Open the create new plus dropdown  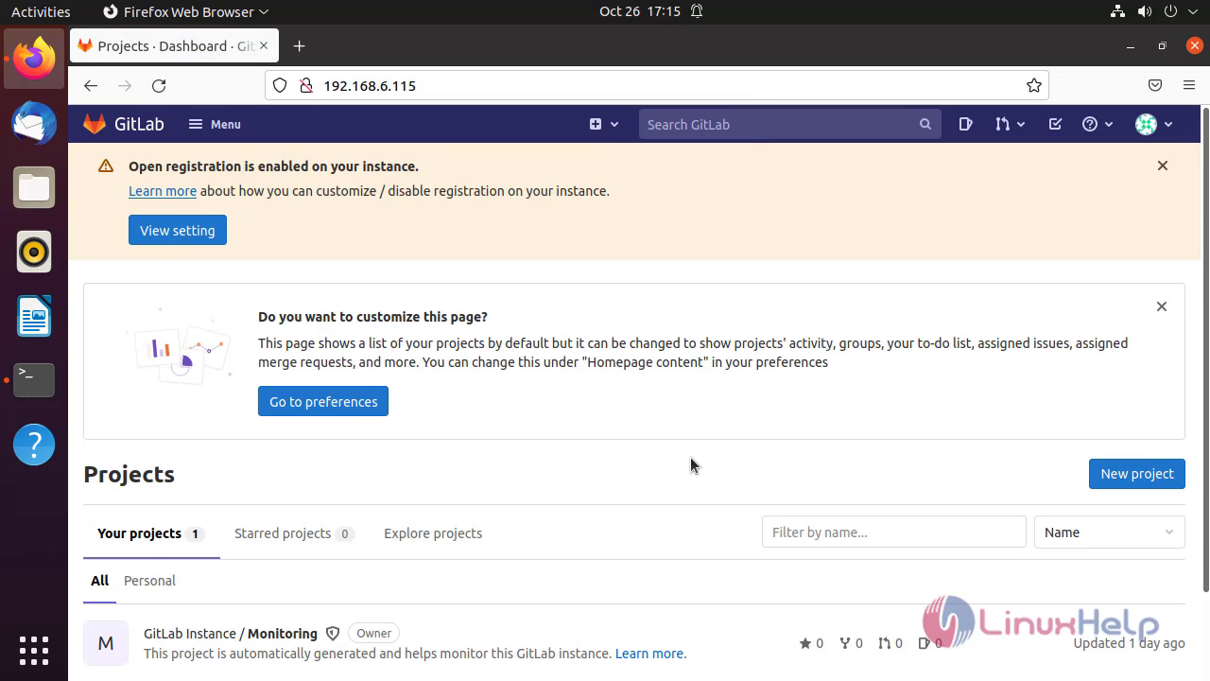(x=604, y=124)
